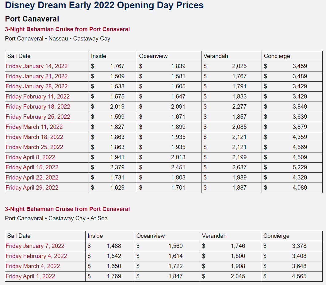Viewport: 326px width, 285px height.
Task: Open the Friday February 25, 2022 sail date
Action: [38, 117]
